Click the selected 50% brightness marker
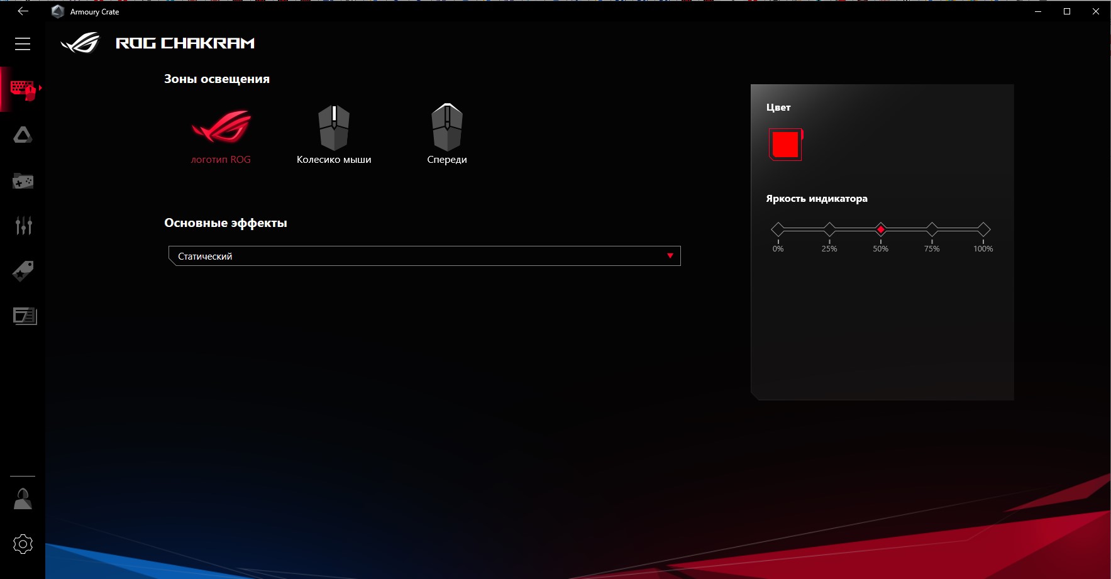The height and width of the screenshot is (579, 1111). [881, 229]
